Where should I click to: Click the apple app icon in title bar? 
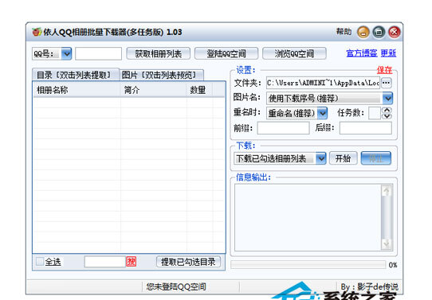coord(37,32)
